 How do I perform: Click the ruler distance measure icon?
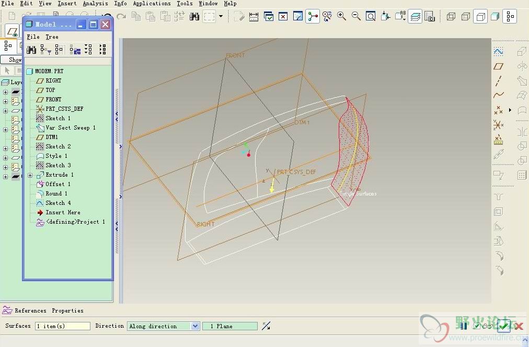coord(254,16)
